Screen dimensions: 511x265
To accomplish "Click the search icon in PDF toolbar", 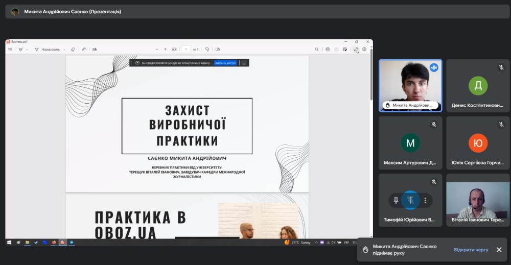I will tap(317, 50).
